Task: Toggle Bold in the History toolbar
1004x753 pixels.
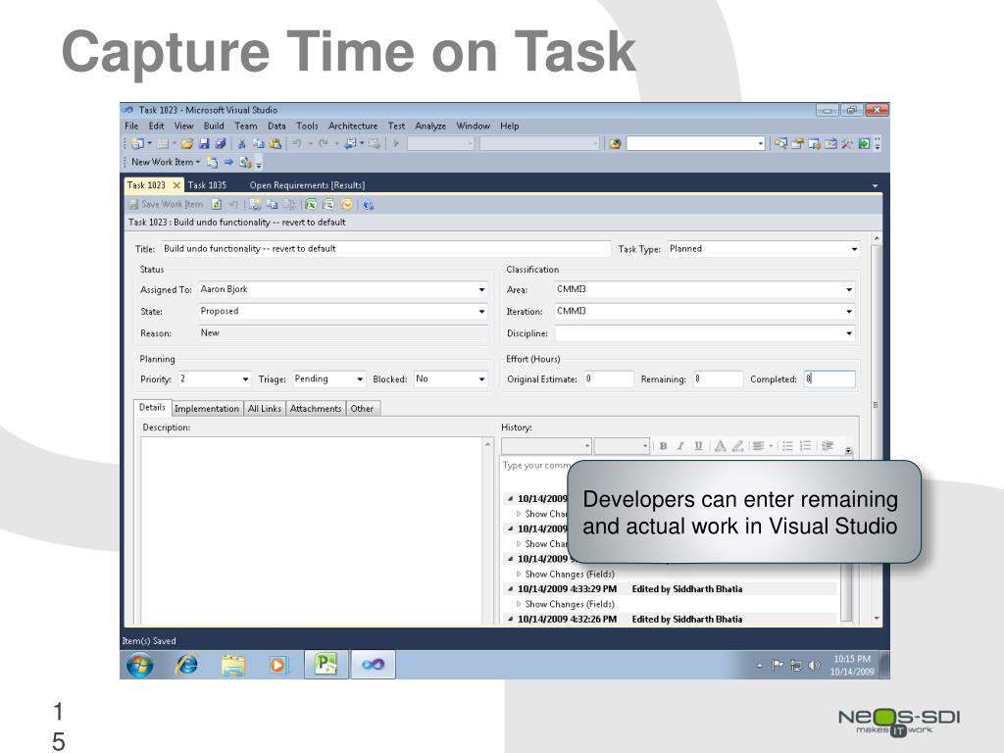Action: click(664, 446)
